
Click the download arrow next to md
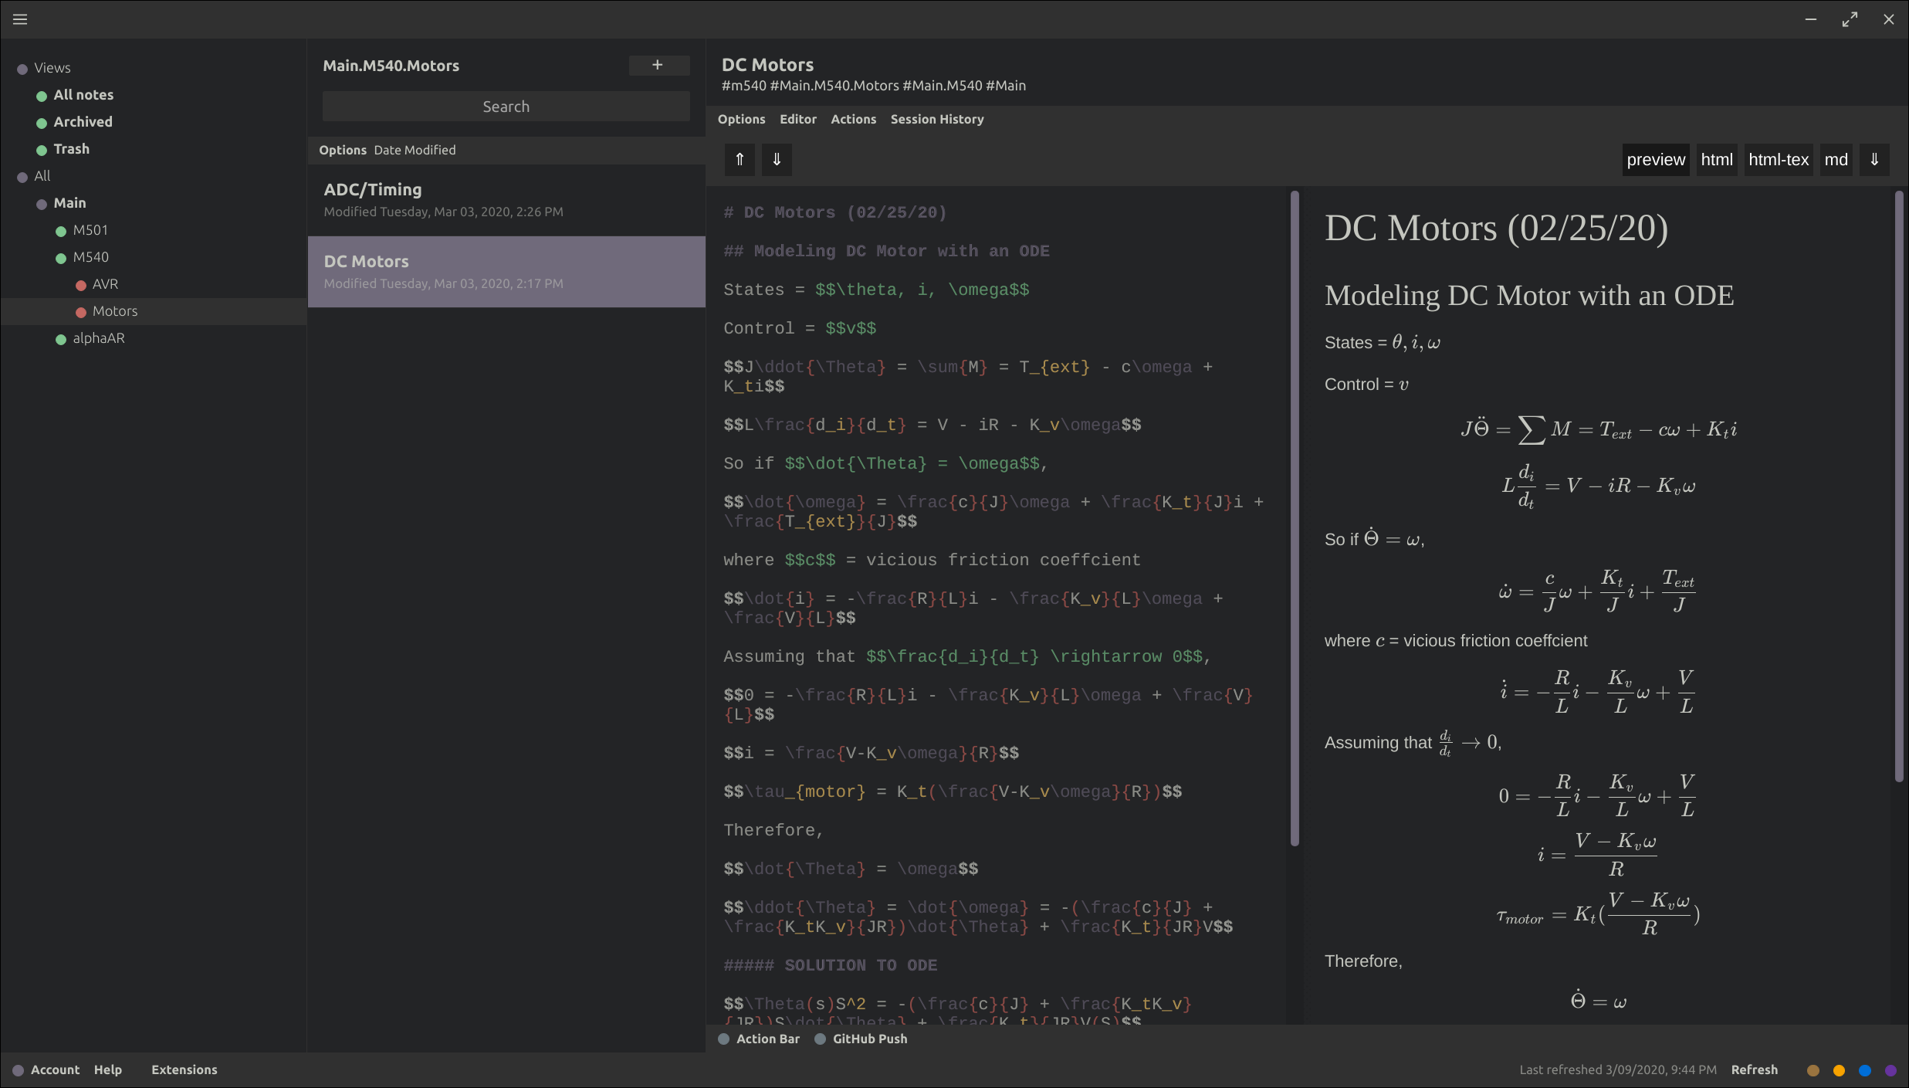pos(1874,159)
